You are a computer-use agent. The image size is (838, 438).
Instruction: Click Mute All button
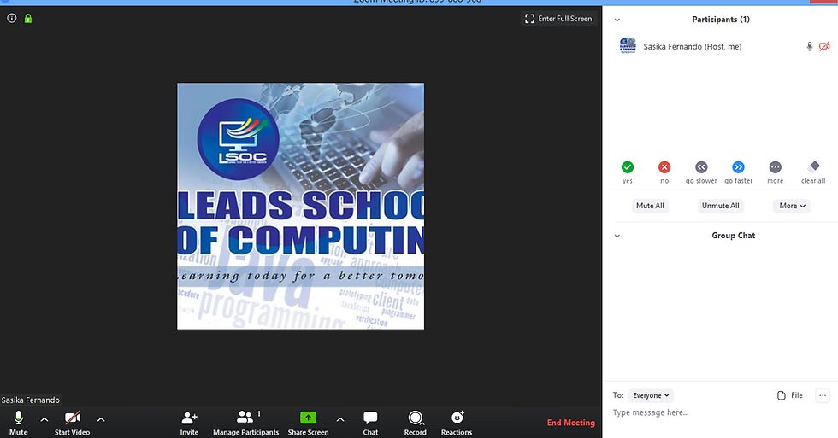pos(650,206)
